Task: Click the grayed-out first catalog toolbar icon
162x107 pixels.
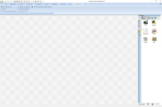Action: [x=140, y=18]
